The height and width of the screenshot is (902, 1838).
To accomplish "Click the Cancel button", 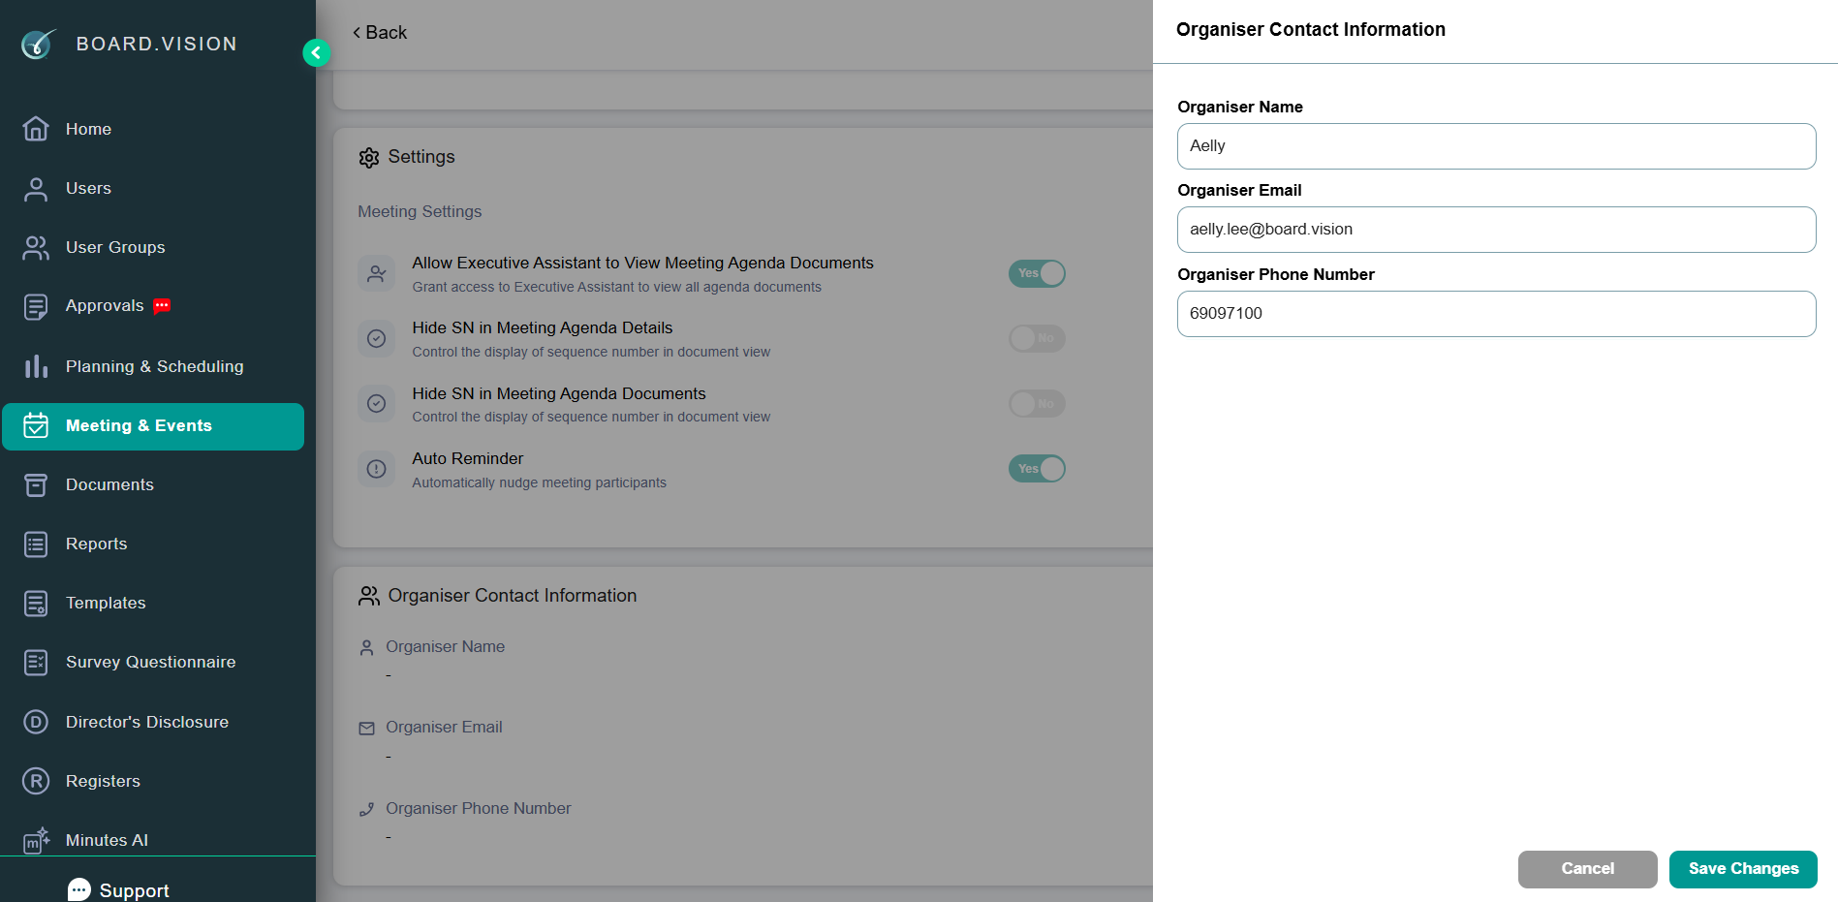I will (x=1587, y=869).
